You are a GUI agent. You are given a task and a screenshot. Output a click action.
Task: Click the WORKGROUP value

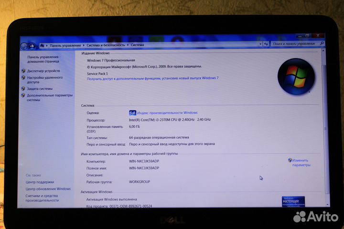point(140,182)
